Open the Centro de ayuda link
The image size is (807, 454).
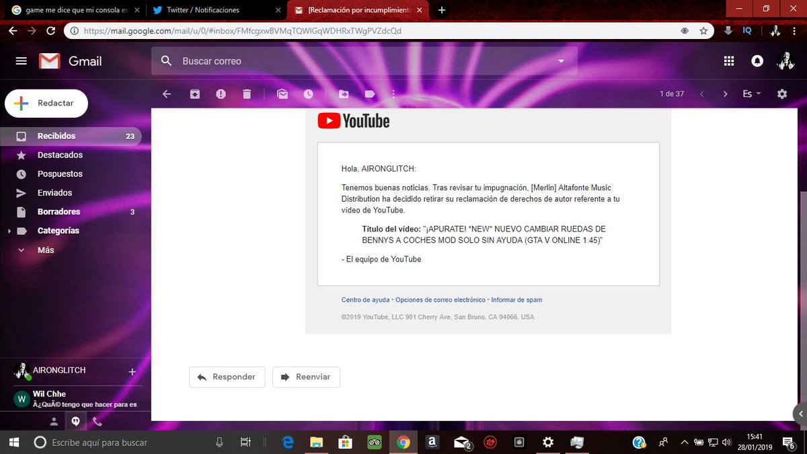(x=365, y=300)
